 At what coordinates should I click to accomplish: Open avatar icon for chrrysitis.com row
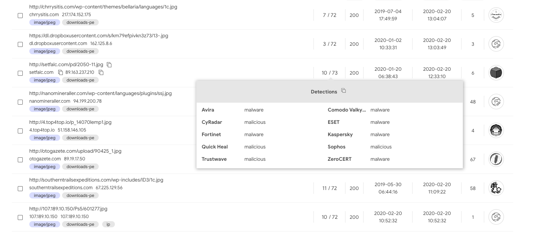496,15
